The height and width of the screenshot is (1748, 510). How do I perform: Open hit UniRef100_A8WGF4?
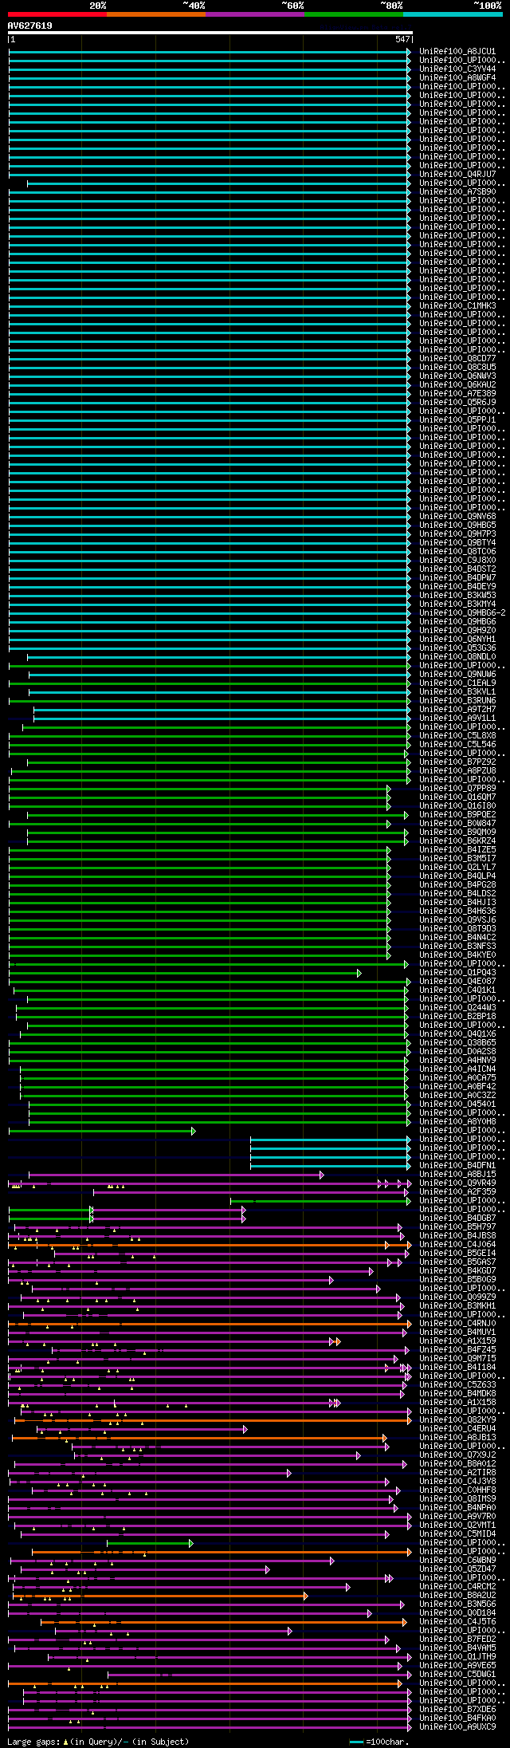[457, 77]
